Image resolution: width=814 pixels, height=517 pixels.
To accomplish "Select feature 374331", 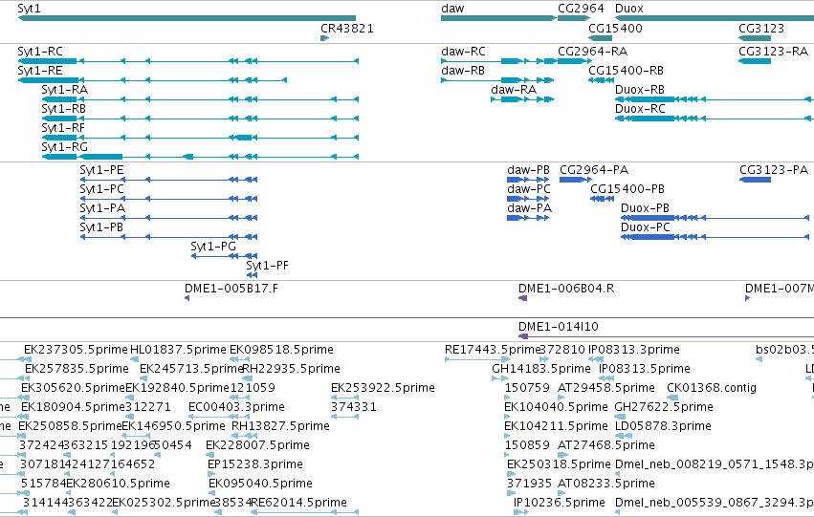I will (x=344, y=417).
